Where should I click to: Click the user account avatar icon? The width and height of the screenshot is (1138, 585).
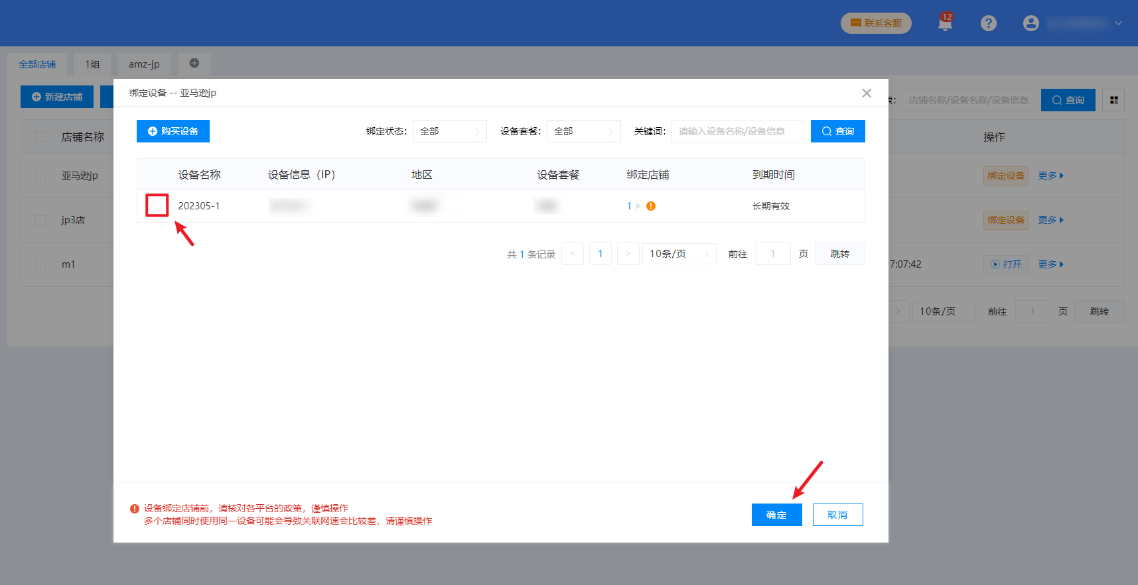click(1031, 23)
